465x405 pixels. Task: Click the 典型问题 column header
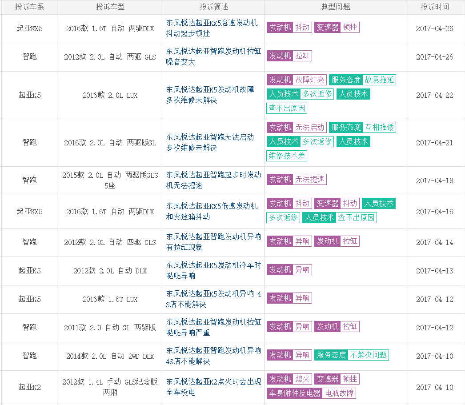[x=335, y=7]
